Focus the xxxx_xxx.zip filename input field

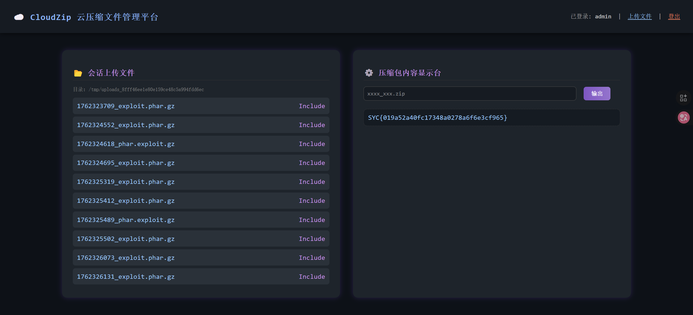pos(470,94)
